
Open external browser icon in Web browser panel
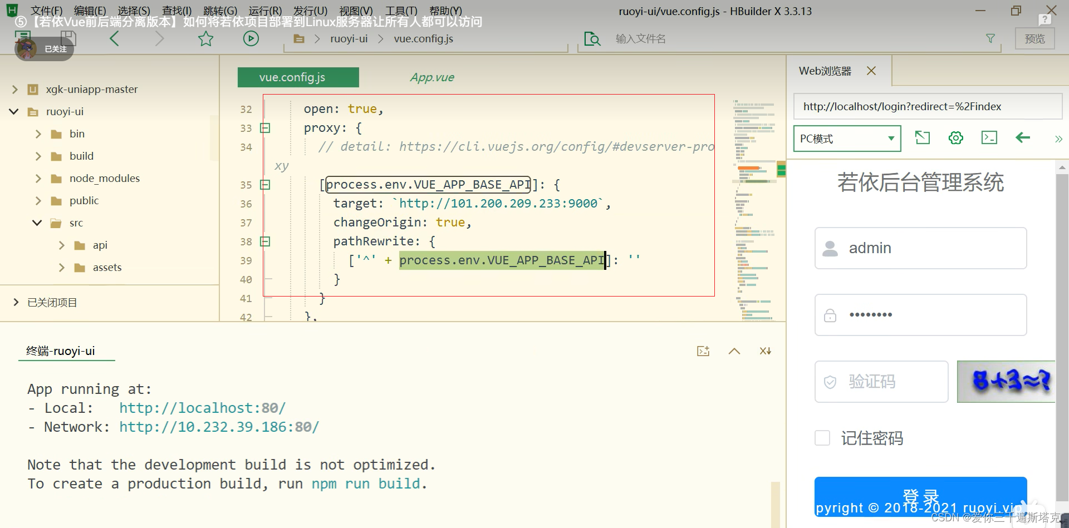tap(923, 137)
